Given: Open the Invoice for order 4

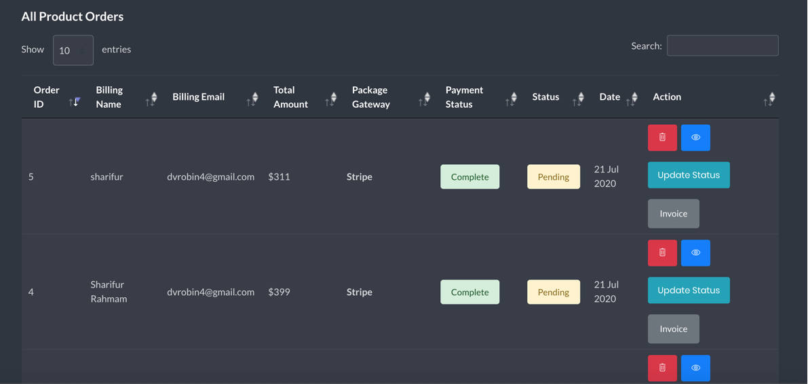Looking at the screenshot, I should (674, 329).
